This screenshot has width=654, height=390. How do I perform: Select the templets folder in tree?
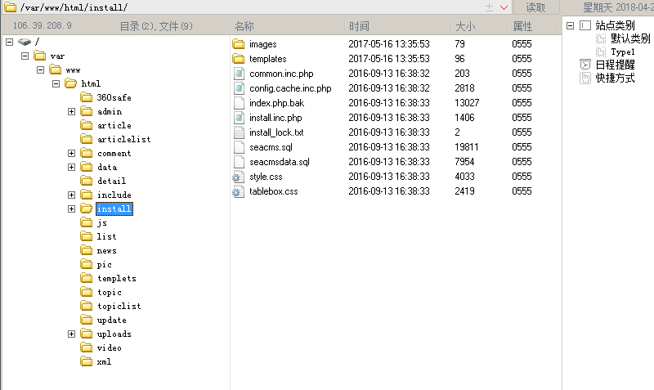tap(116, 278)
